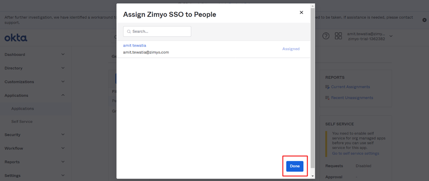The width and height of the screenshot is (429, 181).
Task: Click the Applications parent sidebar item
Action: point(16,96)
